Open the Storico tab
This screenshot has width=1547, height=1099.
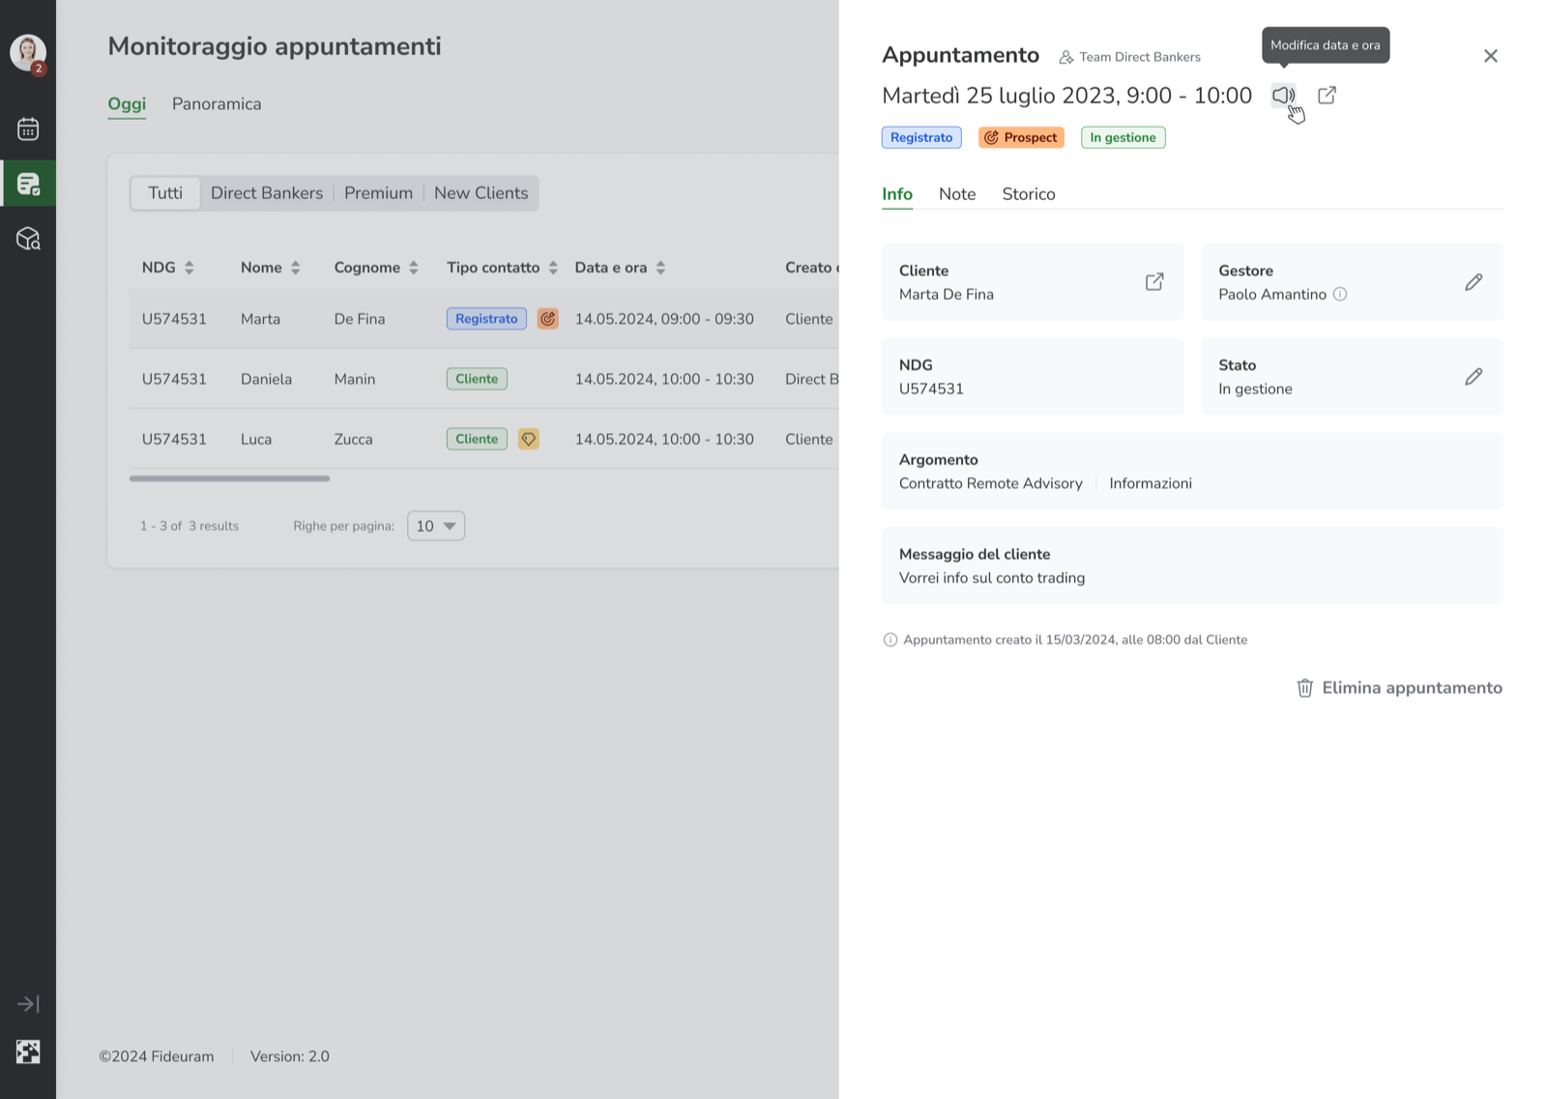1029,194
